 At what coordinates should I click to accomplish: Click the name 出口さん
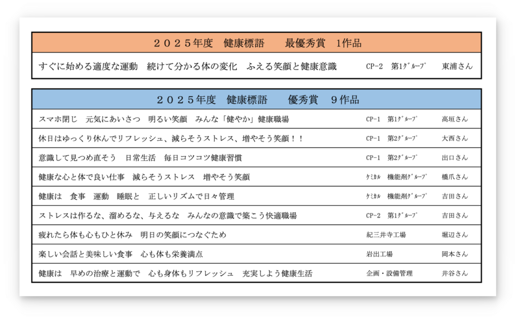coord(454,158)
